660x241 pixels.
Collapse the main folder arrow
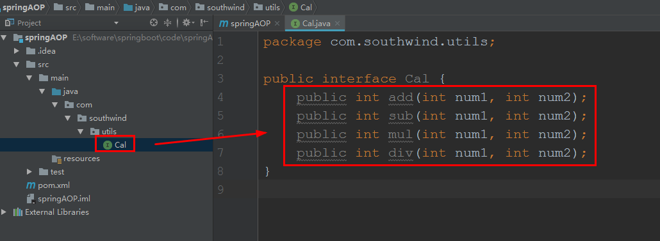tap(29, 78)
